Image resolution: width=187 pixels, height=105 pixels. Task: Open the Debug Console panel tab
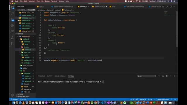pos(60,76)
